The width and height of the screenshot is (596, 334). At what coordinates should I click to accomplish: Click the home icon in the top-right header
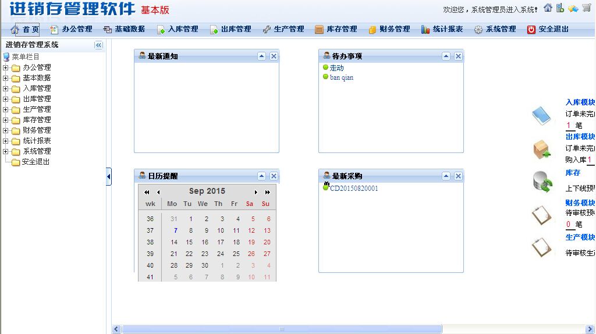[x=548, y=8]
